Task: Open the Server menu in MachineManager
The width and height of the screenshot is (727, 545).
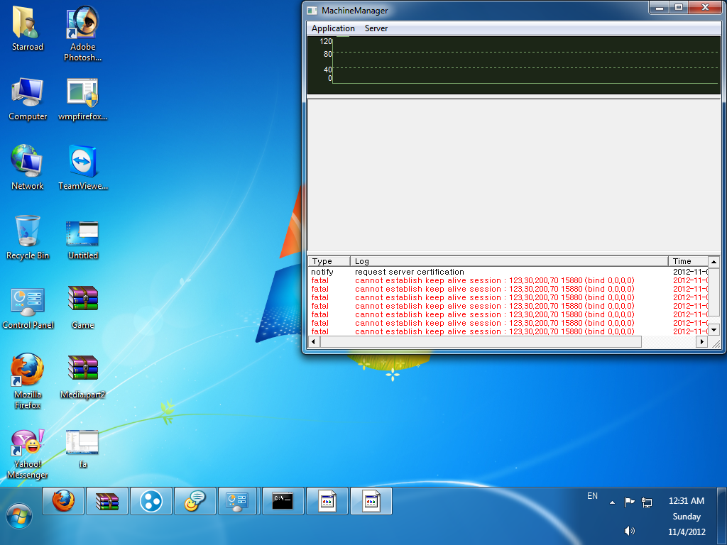Action: [376, 28]
